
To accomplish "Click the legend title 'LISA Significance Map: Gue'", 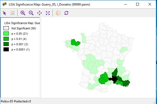I will pos(22,23).
